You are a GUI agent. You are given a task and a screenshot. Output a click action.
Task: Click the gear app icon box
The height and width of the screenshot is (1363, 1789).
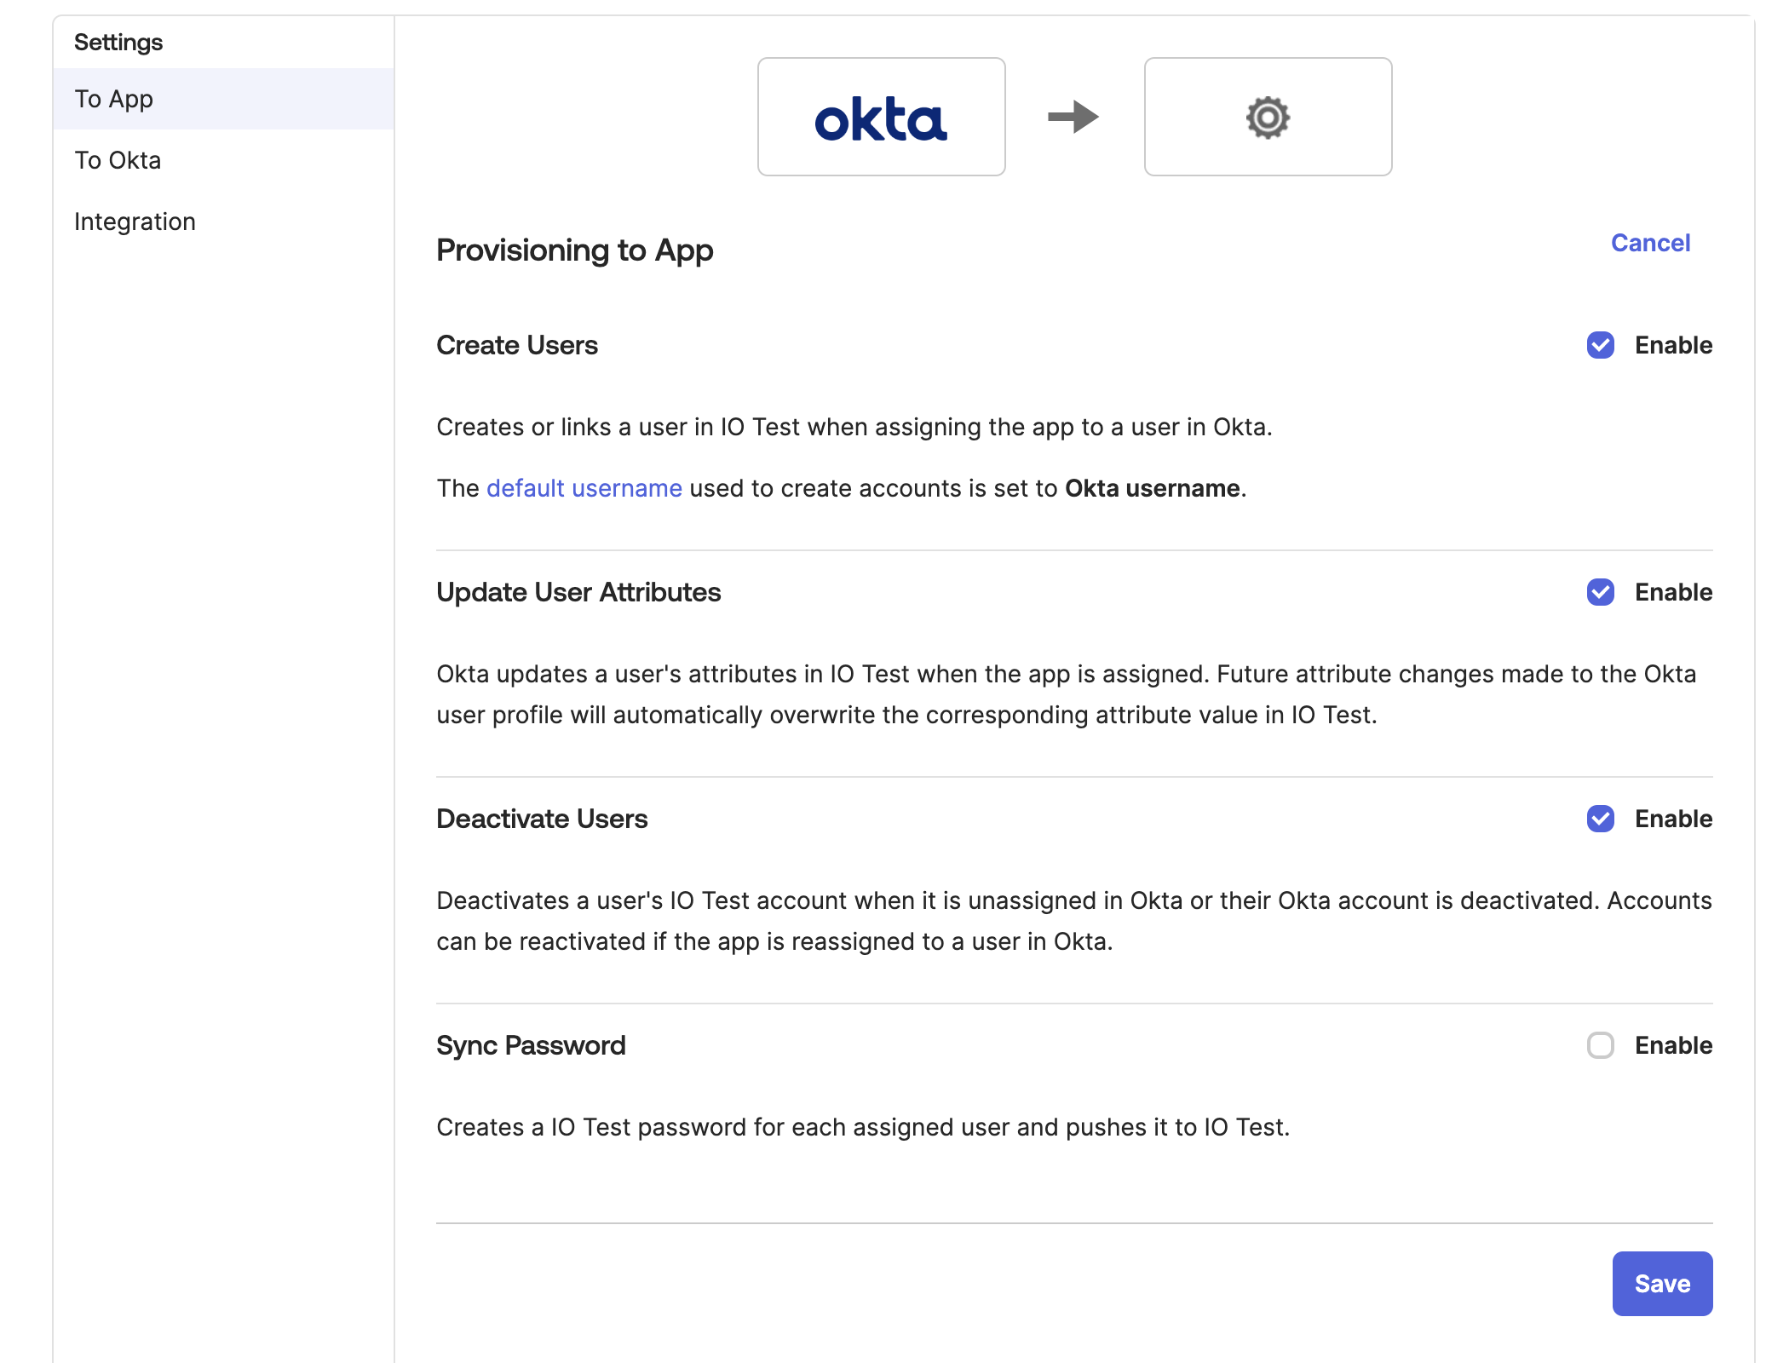pyautogui.click(x=1268, y=117)
